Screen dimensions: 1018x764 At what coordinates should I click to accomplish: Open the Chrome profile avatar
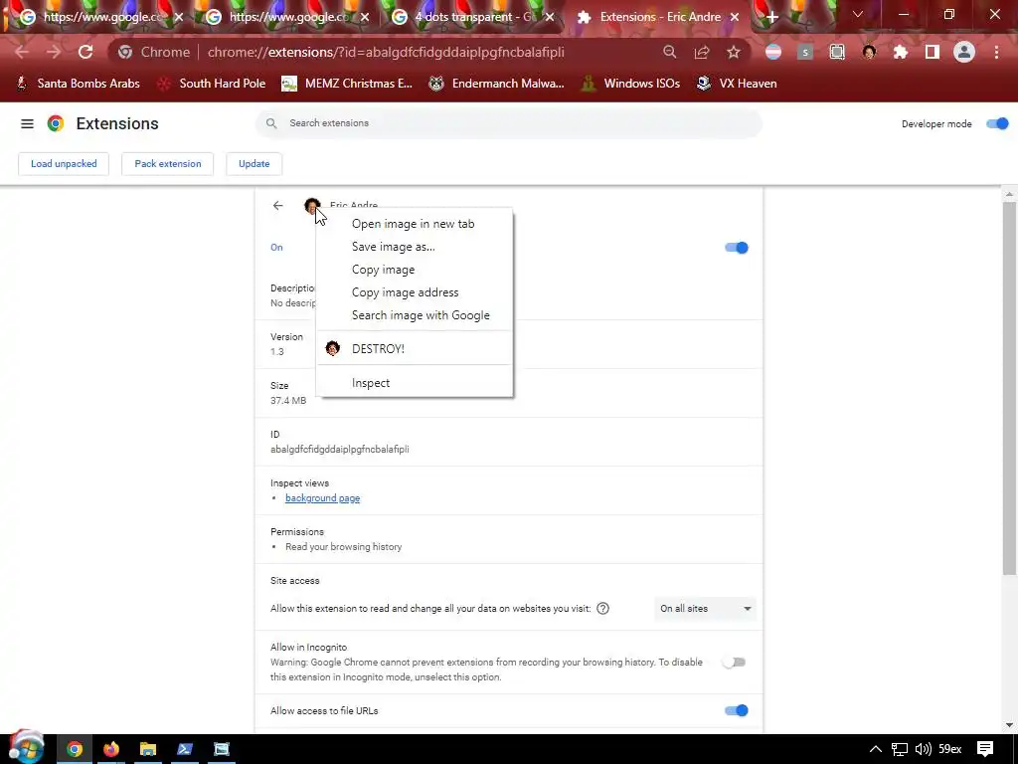964,52
